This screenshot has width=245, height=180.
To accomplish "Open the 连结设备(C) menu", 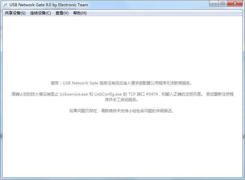I will point(40,13).
